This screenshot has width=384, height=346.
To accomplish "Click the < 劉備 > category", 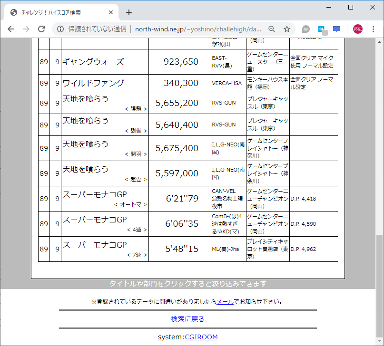I will pos(136,131).
